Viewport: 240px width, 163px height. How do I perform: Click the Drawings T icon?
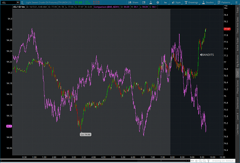click(x=186, y=2)
